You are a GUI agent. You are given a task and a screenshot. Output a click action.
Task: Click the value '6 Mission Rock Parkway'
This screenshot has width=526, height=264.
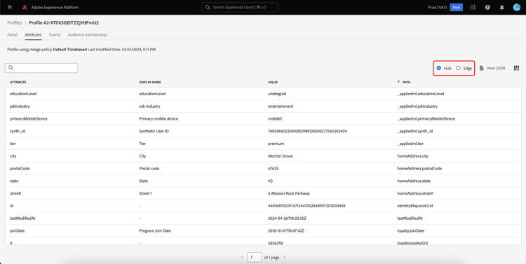289,193
